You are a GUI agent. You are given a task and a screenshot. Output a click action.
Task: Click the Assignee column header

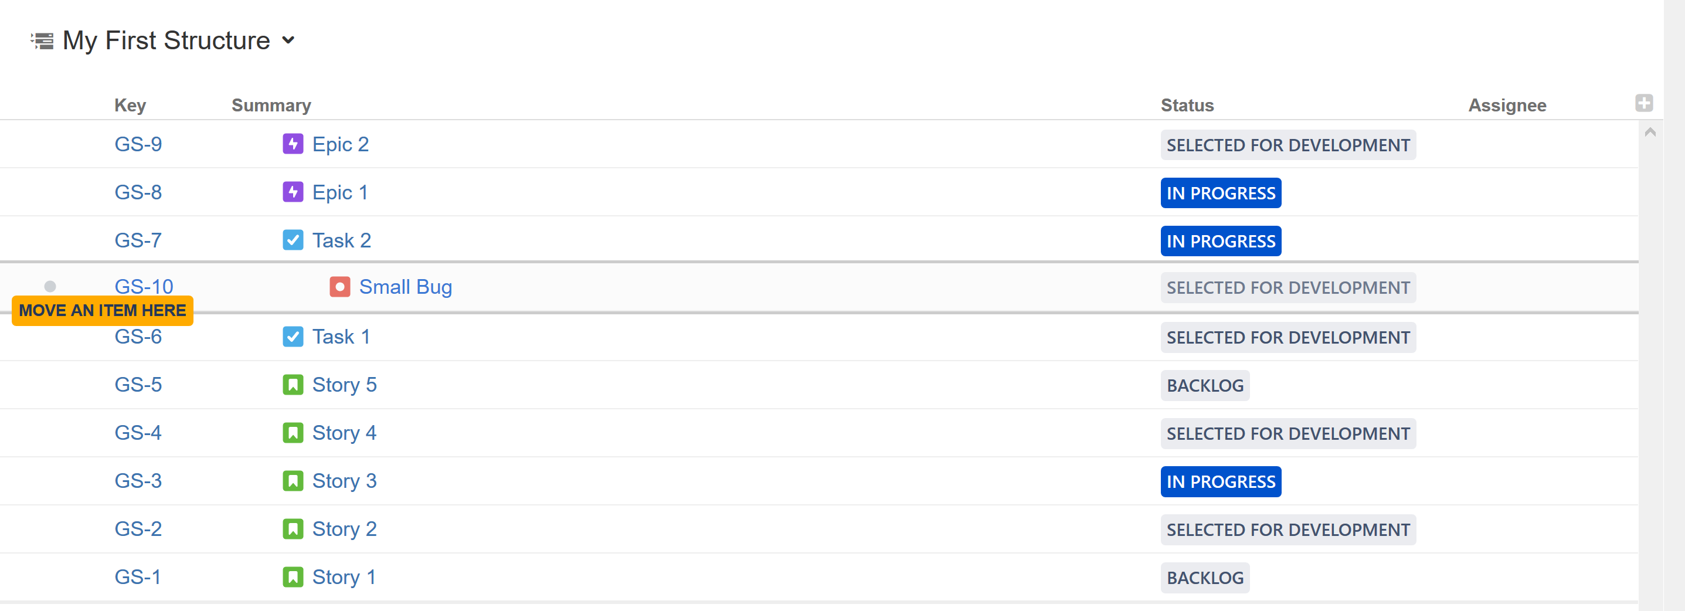[x=1506, y=106]
